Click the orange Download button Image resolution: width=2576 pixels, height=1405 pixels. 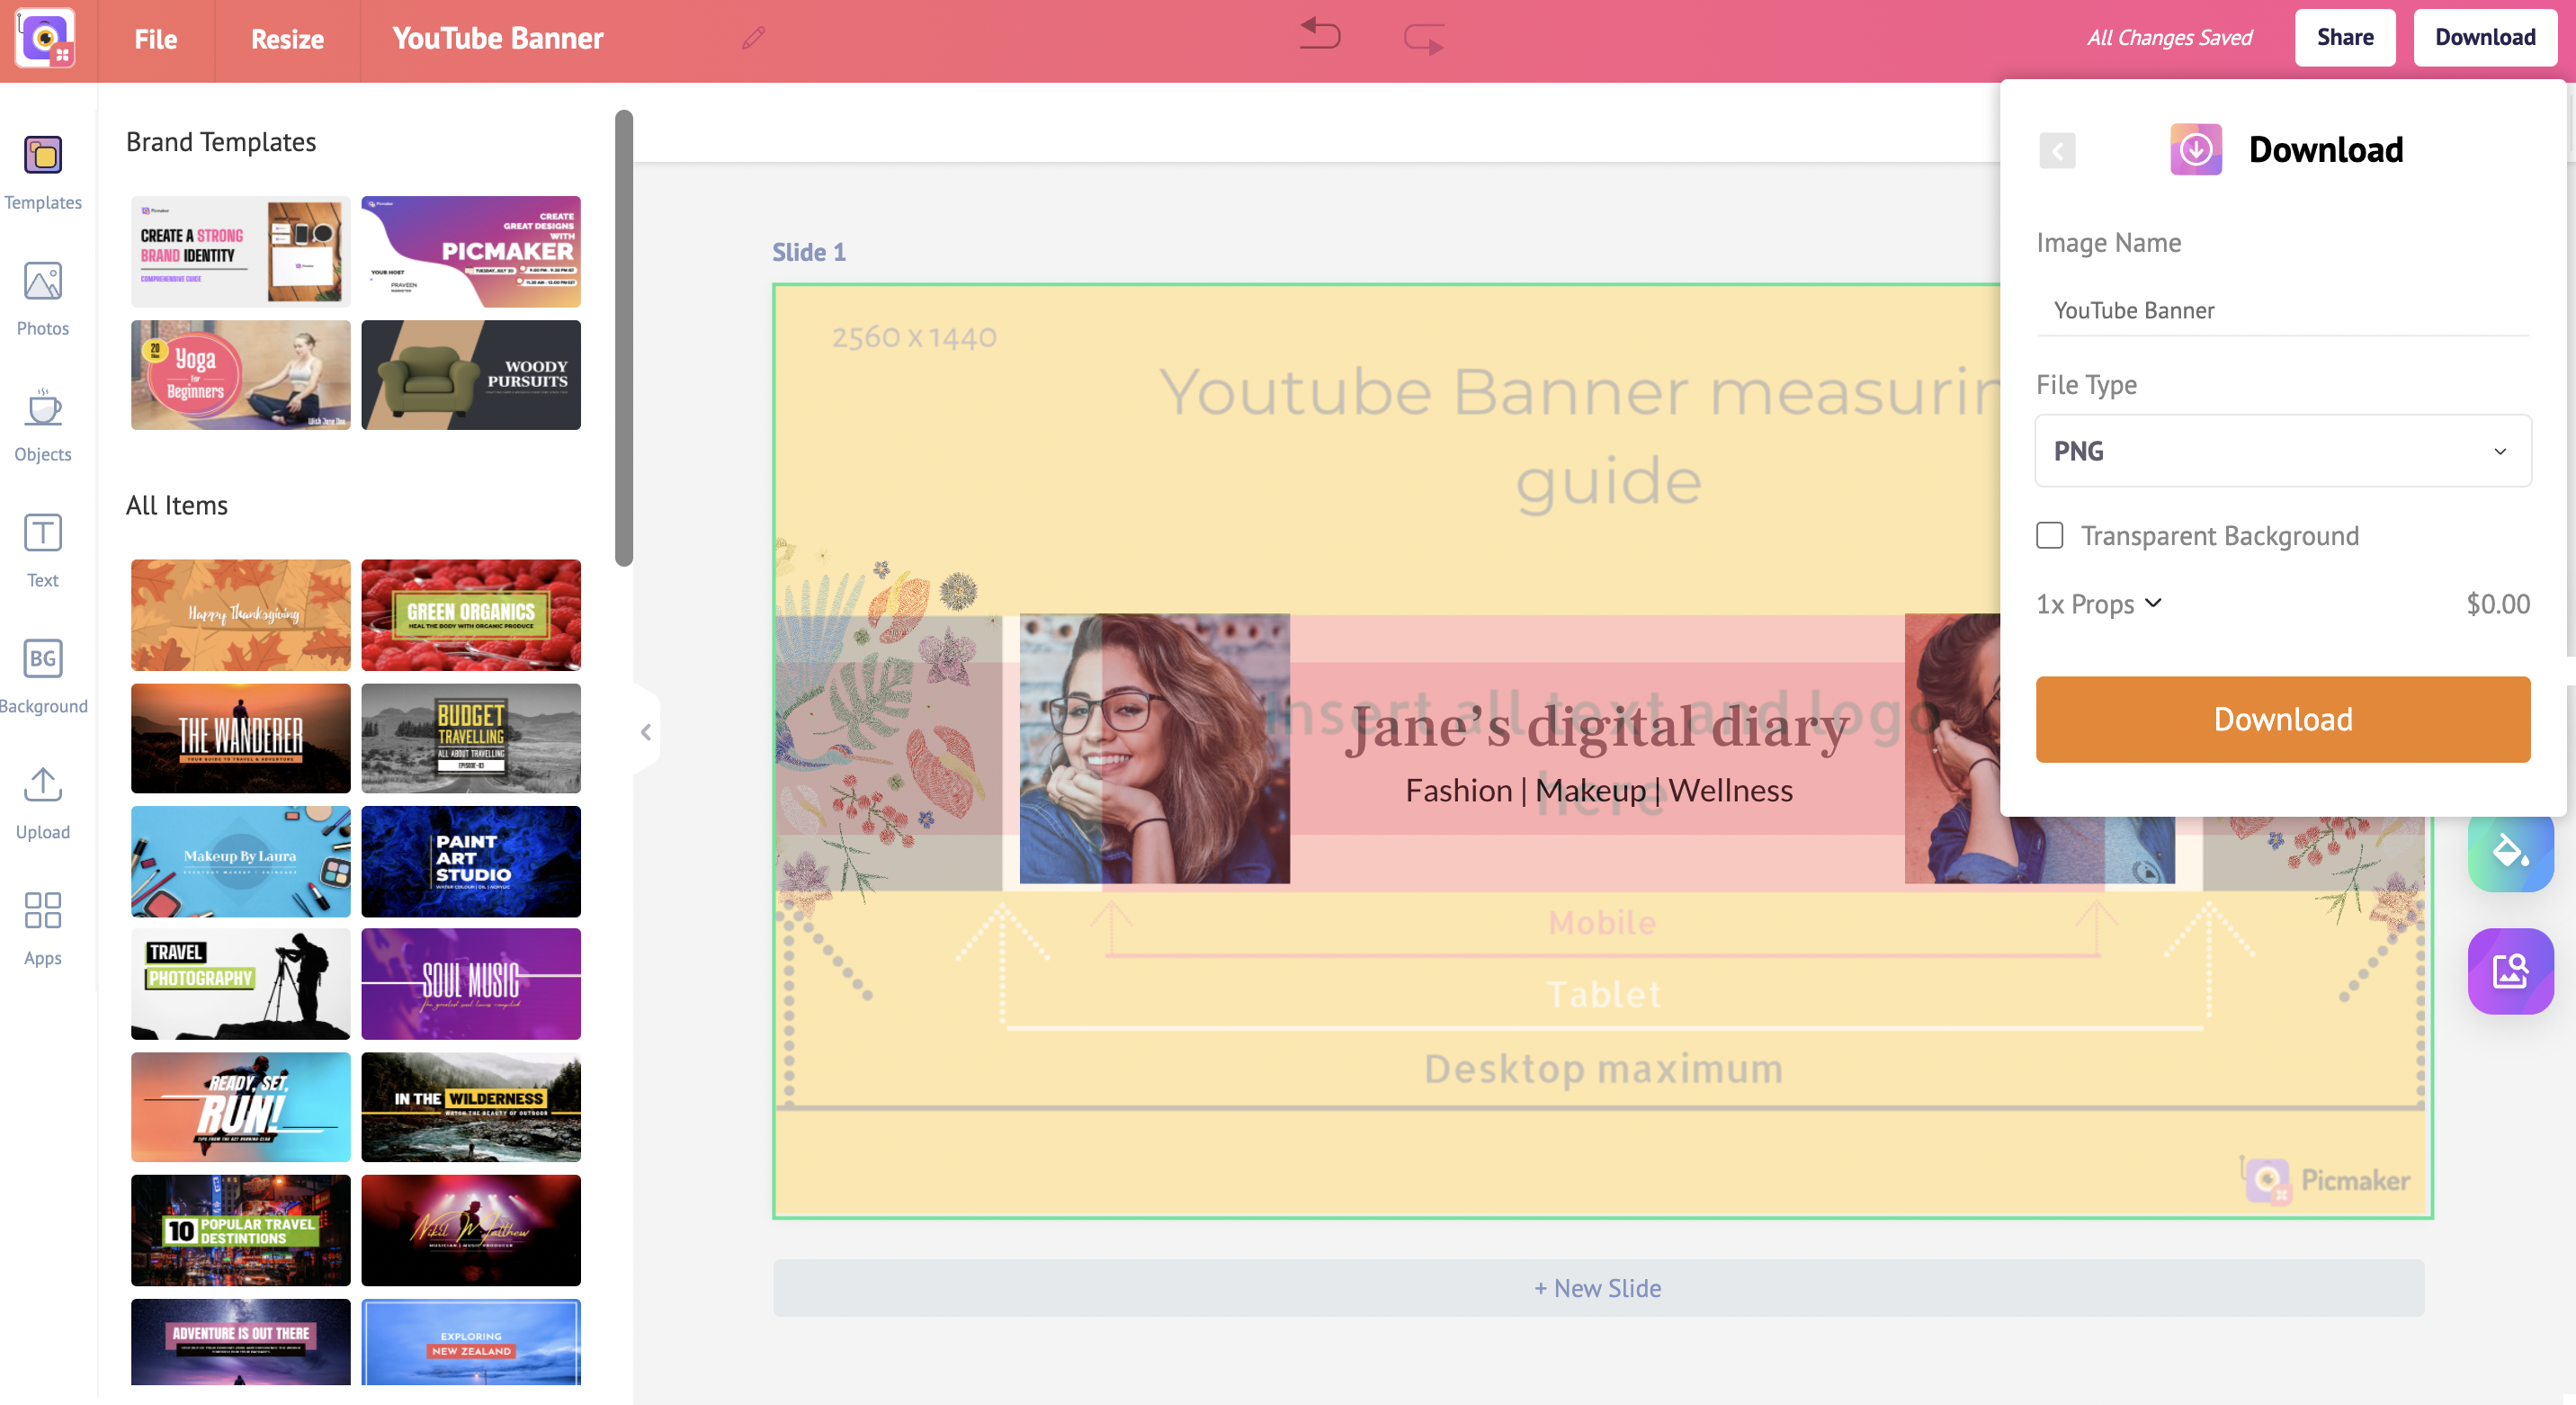point(2283,719)
